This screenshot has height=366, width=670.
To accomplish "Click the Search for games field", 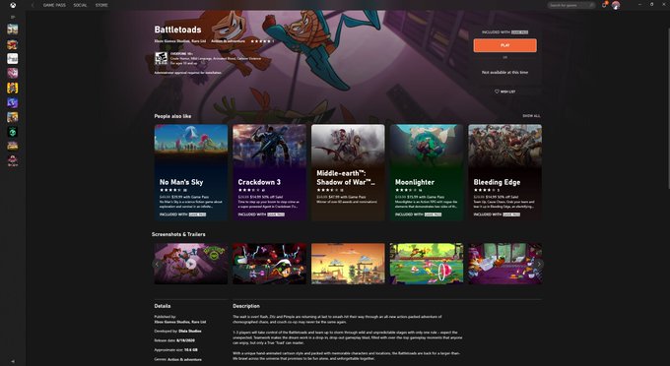I will [x=571, y=5].
